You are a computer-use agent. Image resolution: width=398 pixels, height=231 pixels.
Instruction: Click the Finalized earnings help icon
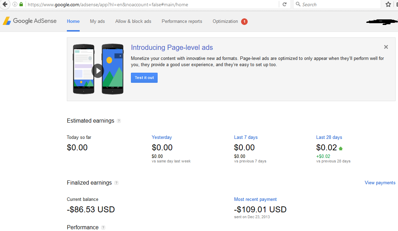click(116, 183)
